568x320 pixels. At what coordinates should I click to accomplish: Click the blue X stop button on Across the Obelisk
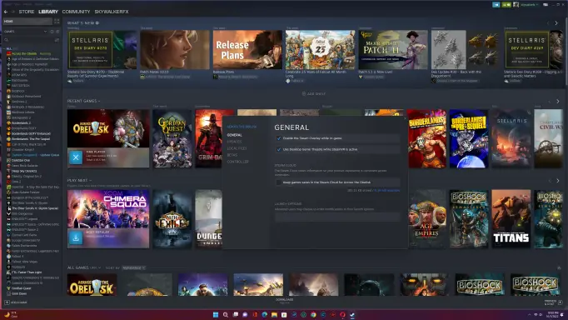coord(76,157)
